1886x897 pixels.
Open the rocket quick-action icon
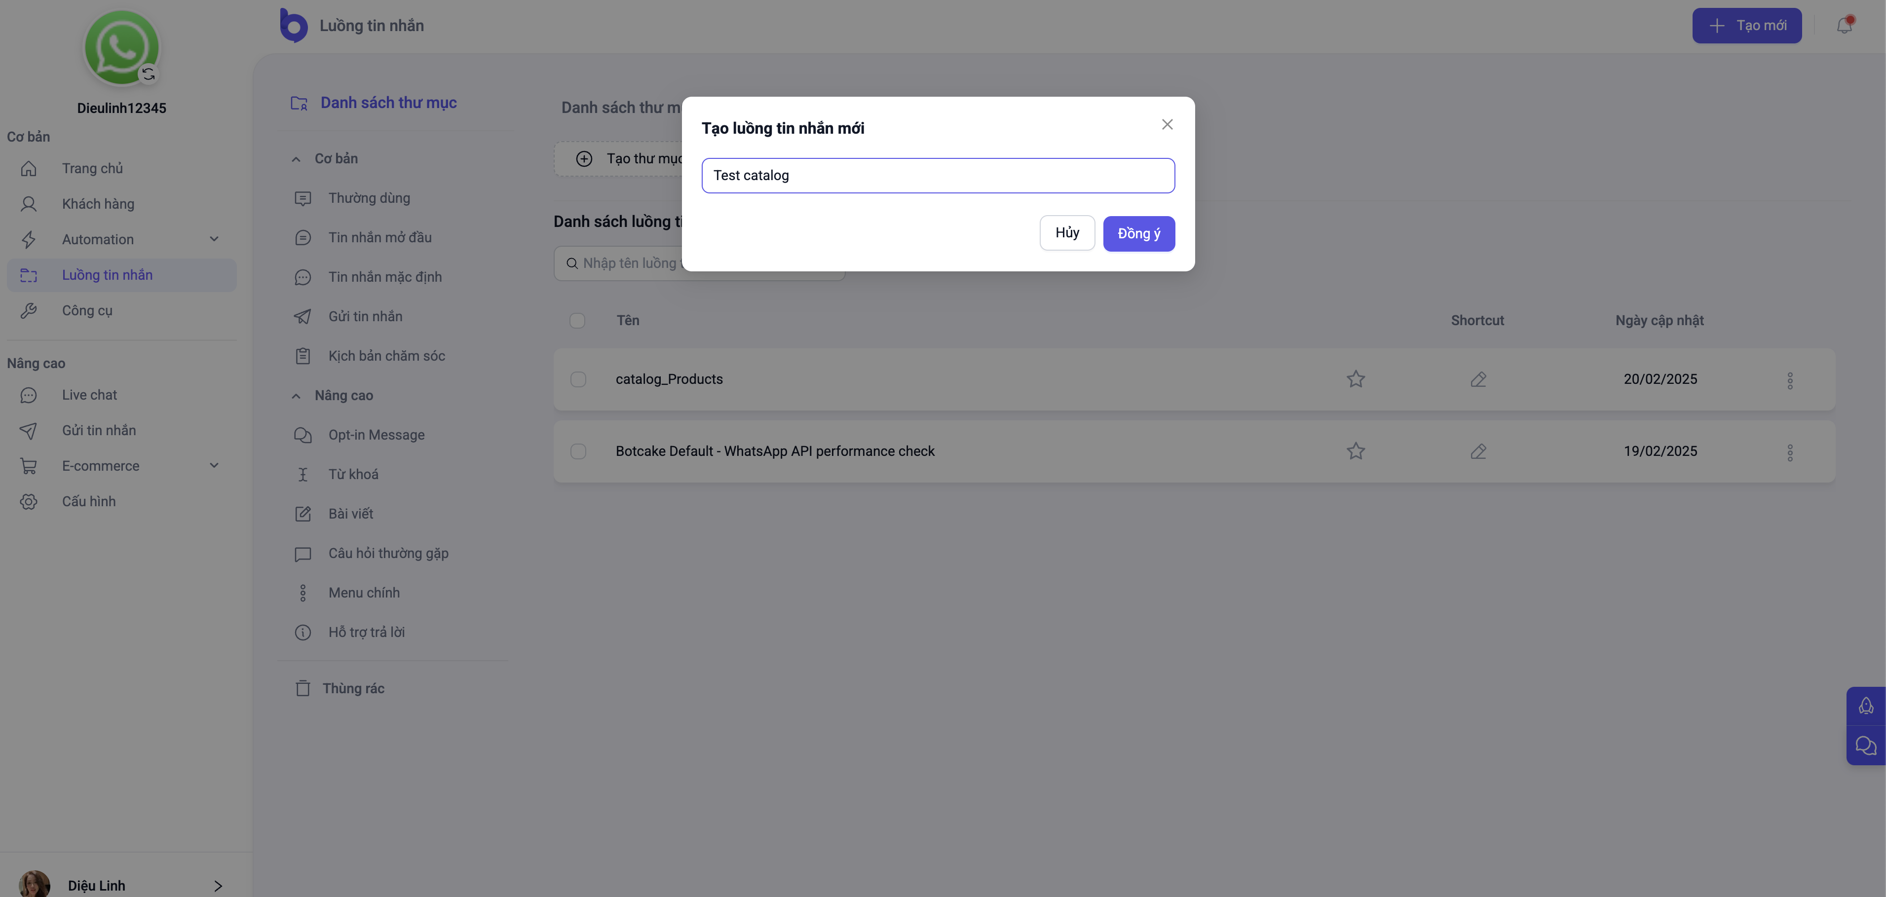[1865, 706]
